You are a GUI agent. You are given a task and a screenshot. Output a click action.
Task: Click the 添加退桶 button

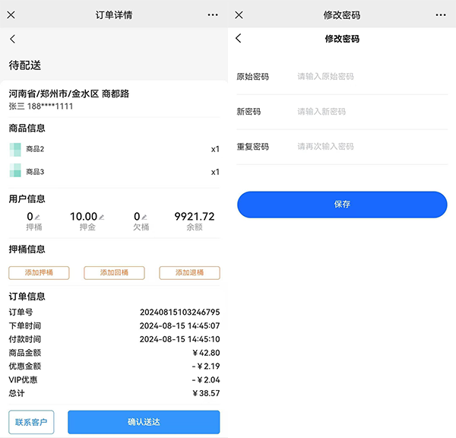189,273
